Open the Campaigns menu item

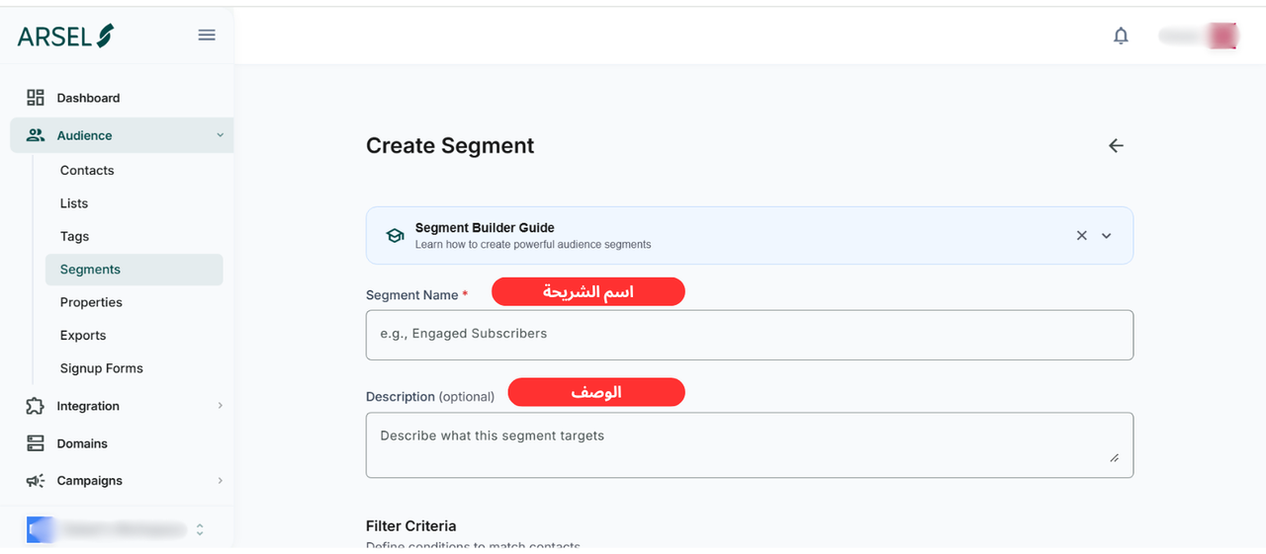90,481
